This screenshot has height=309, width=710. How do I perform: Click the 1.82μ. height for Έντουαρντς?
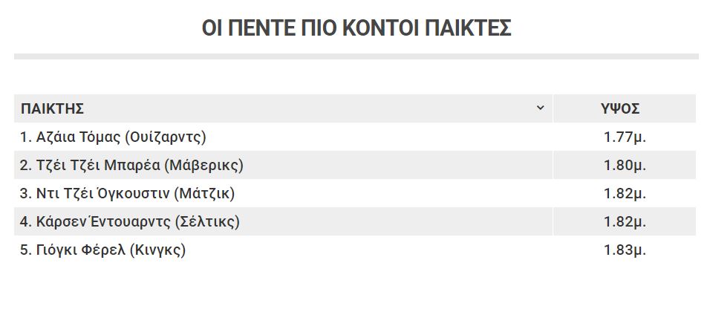(625, 221)
